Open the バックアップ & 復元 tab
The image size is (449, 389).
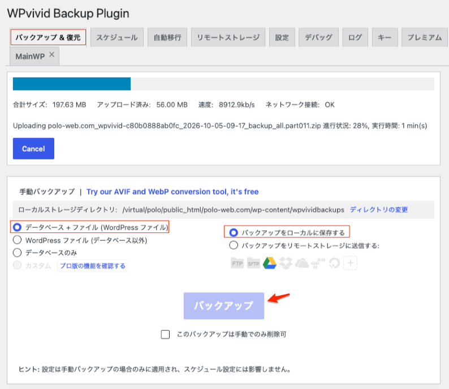48,37
